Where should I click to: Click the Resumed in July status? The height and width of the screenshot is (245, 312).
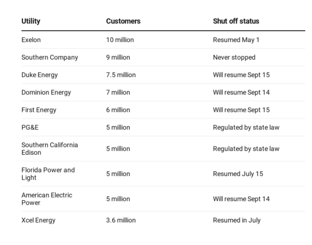pos(237,220)
